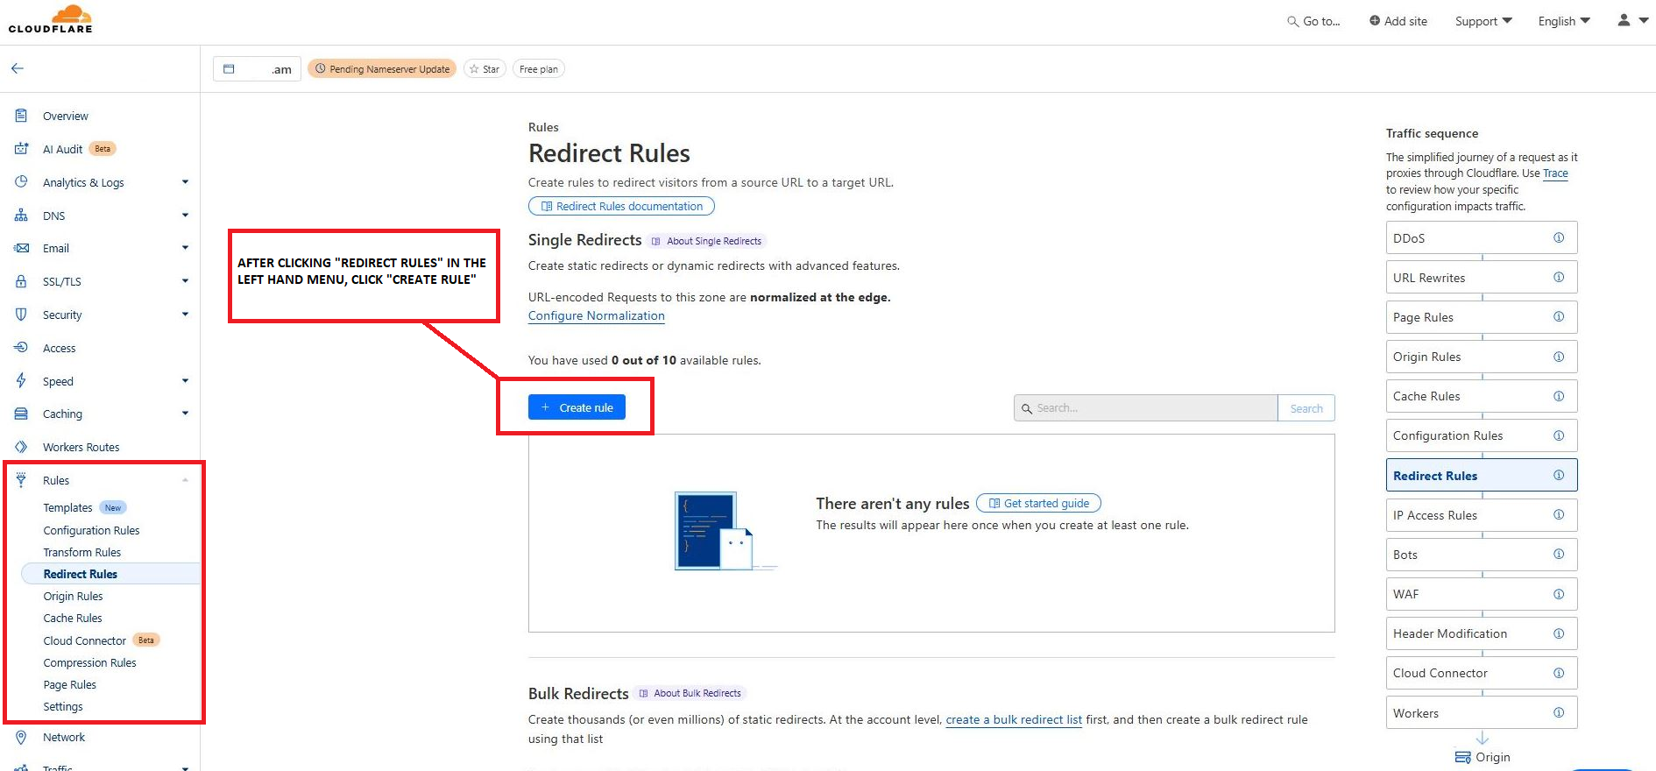Image resolution: width=1656 pixels, height=771 pixels.
Task: Click the Star button
Action: pos(485,69)
